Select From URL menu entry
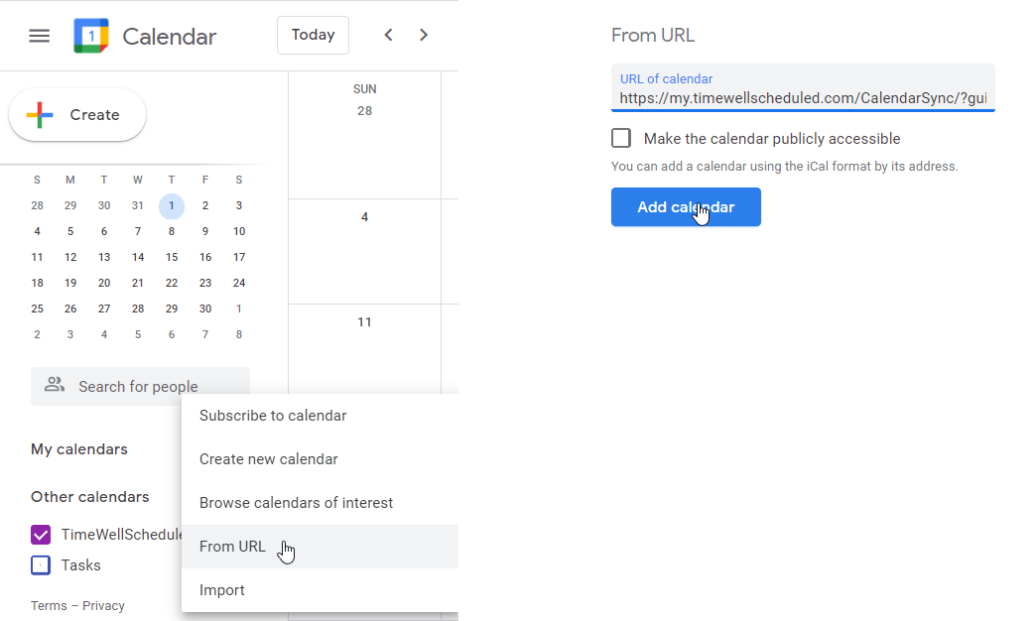This screenshot has height=621, width=1036. pos(232,547)
